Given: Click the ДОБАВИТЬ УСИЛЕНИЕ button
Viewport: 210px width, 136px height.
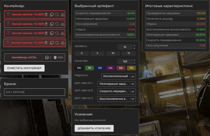Looking at the screenshot, I should [94, 128].
